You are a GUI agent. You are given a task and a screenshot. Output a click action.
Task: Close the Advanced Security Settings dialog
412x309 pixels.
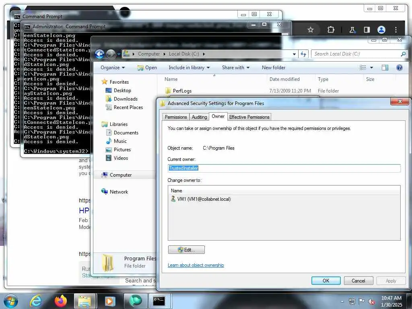400,101
